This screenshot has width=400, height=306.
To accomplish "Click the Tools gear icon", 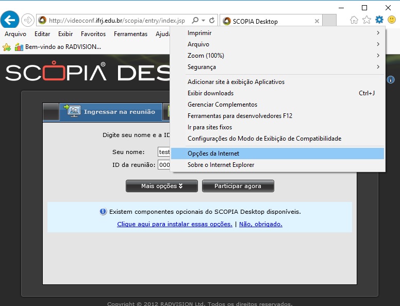I will (x=379, y=20).
